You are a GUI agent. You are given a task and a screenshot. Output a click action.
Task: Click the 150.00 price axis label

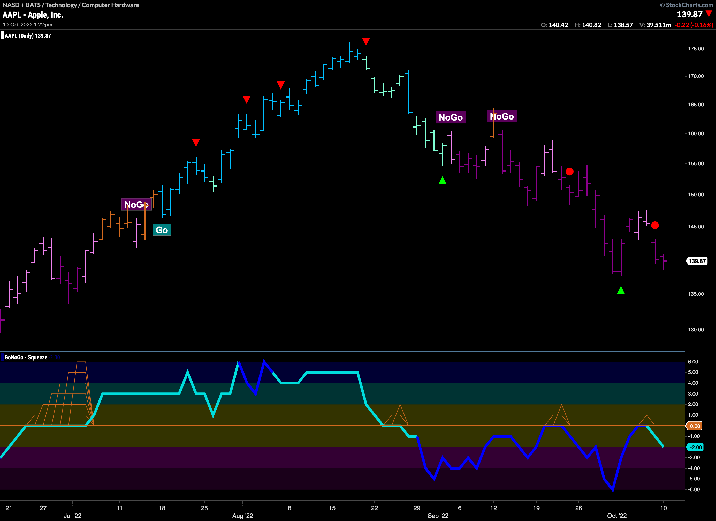[696, 194]
